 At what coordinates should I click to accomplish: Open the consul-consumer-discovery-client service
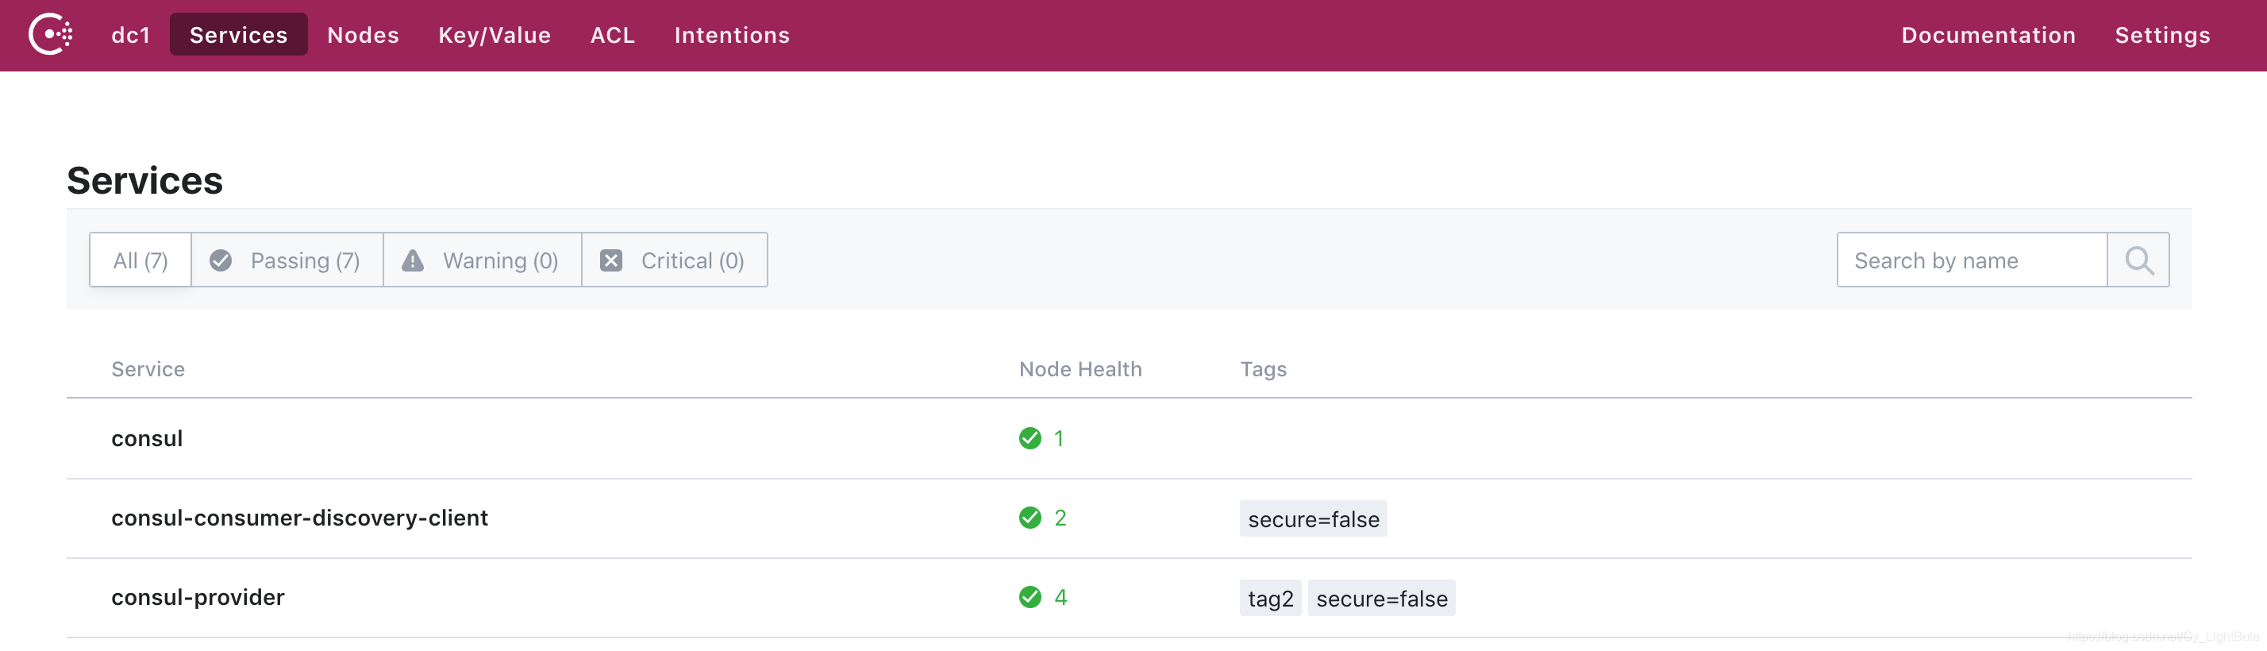[299, 518]
